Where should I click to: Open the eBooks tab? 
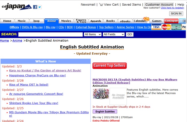pyautogui.click(x=125, y=21)
